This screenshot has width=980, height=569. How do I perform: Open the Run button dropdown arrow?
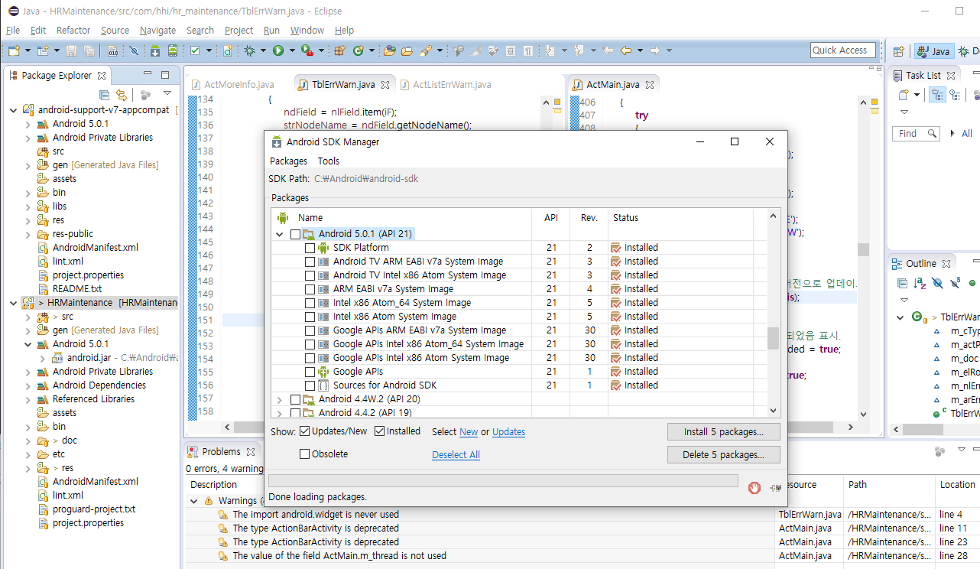point(292,51)
